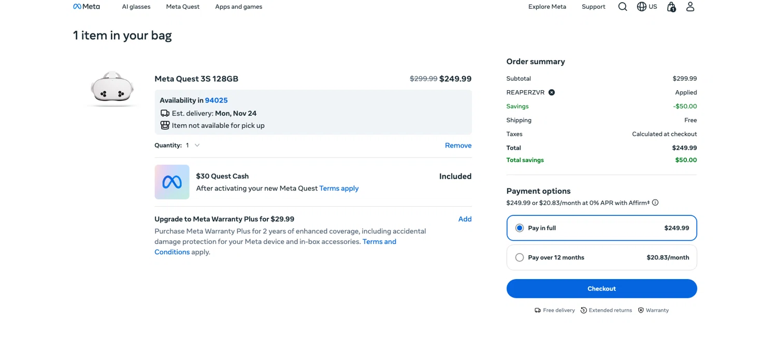Click the Quest Cash Meta logo tile
The image size is (777, 348).
[172, 182]
